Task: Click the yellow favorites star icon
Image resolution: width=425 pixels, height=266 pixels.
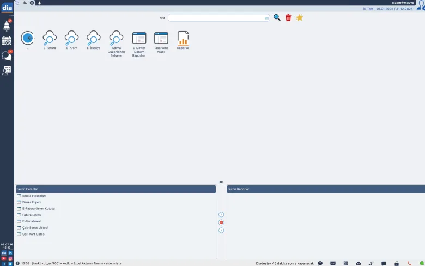Action: point(299,17)
